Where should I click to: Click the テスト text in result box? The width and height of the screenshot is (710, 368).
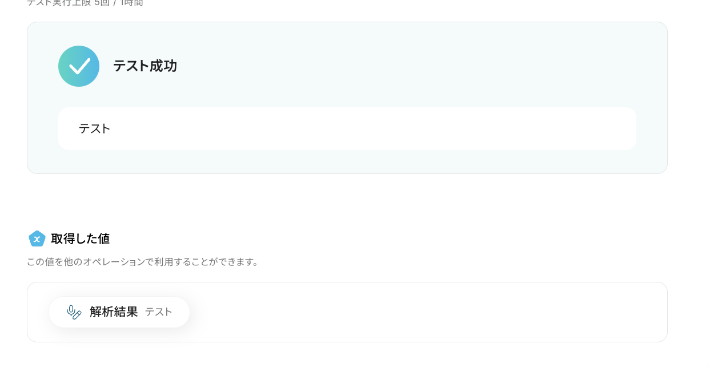pos(95,129)
